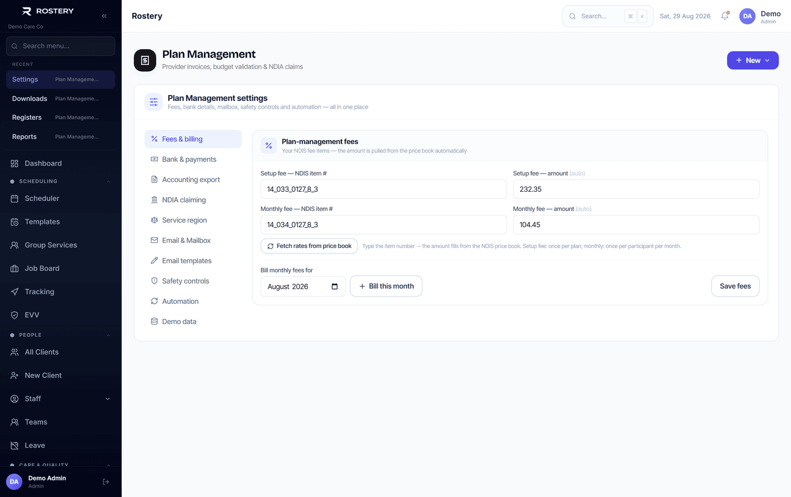Open recent Registers entry in sidebar

click(x=60, y=118)
